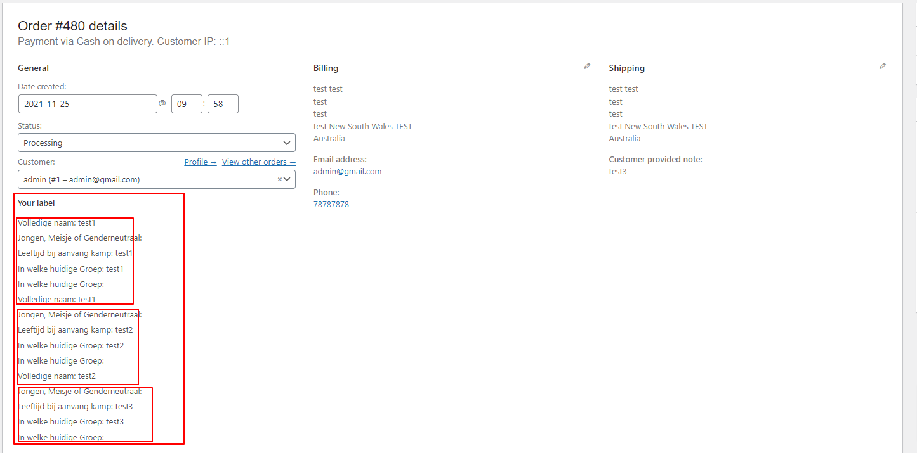The image size is (917, 453).
Task: Click the phone number 78787878 link
Action: [x=331, y=205]
